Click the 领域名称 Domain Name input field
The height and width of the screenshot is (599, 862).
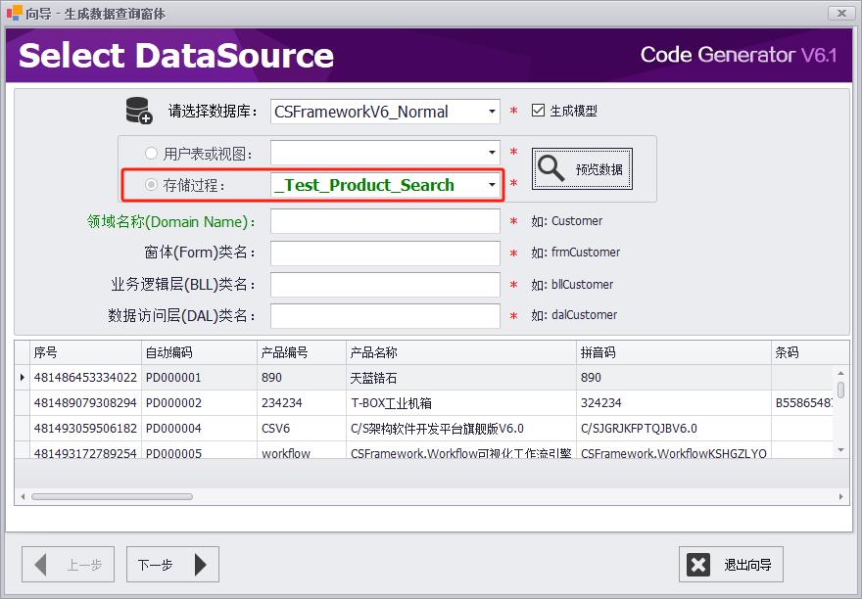coord(385,222)
